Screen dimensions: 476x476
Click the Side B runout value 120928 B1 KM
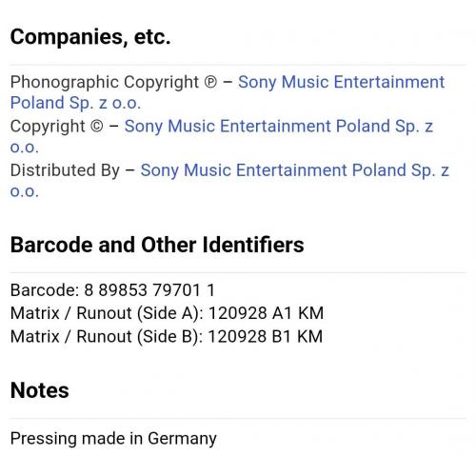click(x=266, y=336)
